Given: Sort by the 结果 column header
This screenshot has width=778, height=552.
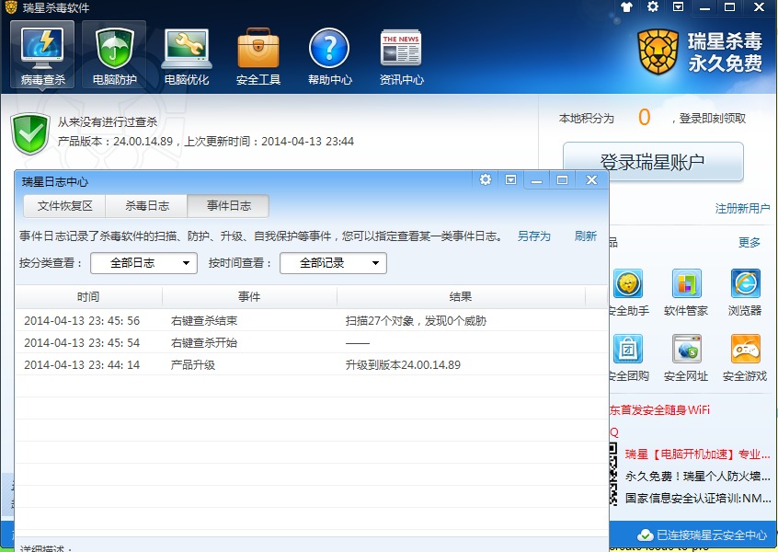Looking at the screenshot, I should tap(461, 297).
